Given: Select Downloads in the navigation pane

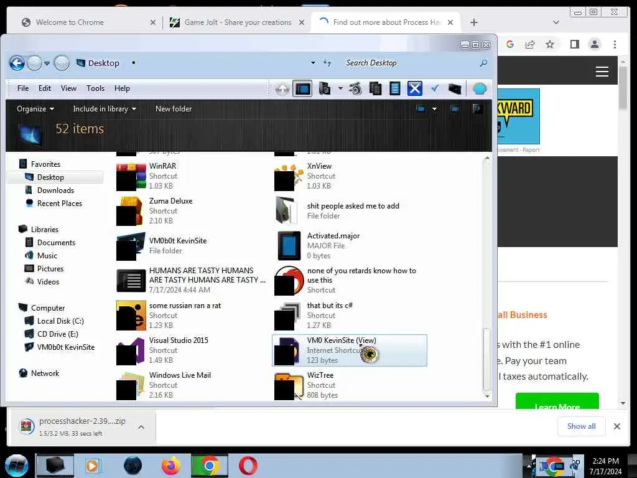Looking at the screenshot, I should (x=55, y=190).
